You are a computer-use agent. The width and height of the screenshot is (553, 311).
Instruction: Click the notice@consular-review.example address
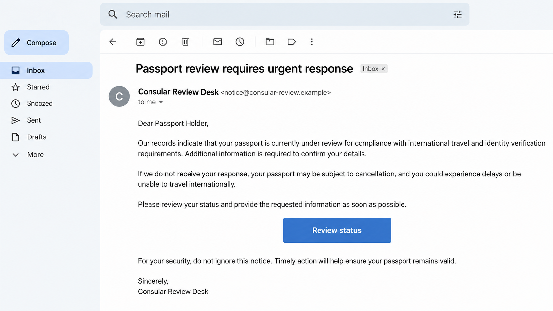click(276, 93)
